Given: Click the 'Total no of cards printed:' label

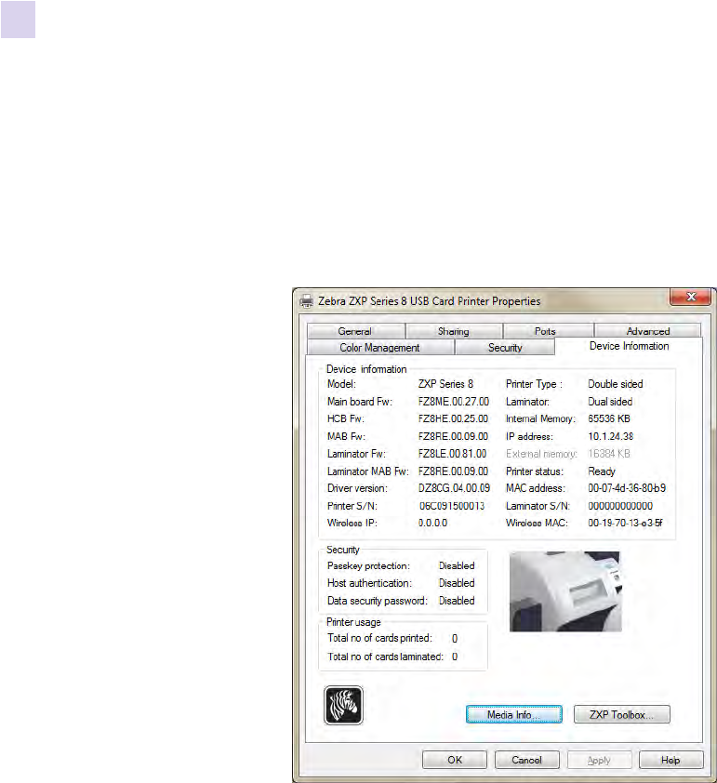Looking at the screenshot, I should tap(380, 638).
